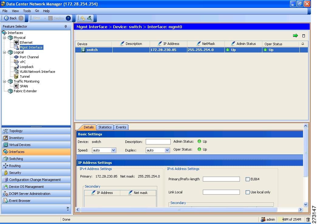
Task: Click the details pane scroll down arrow
Action: coord(305,204)
